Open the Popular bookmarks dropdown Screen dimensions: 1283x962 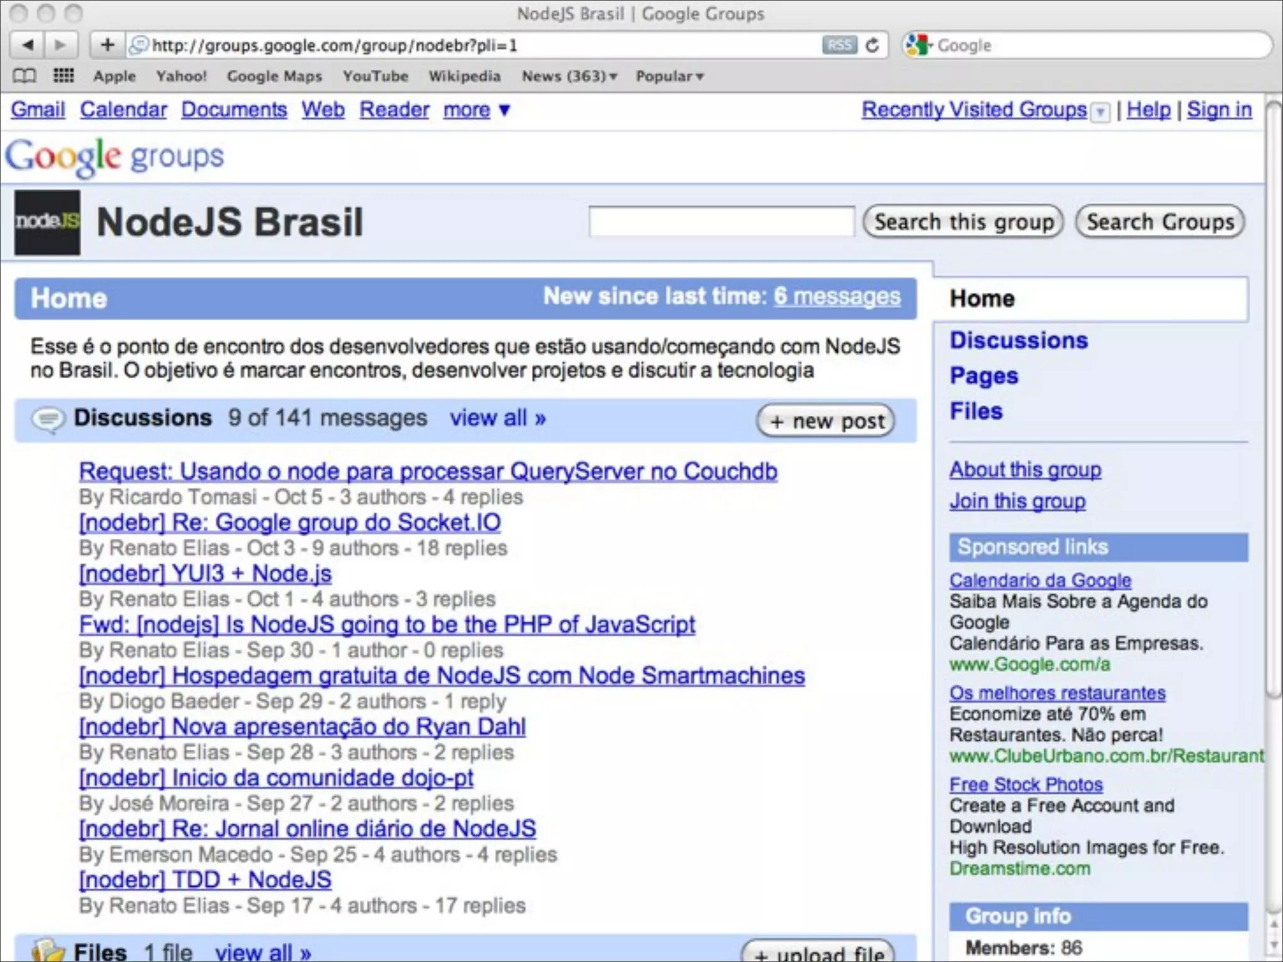pyautogui.click(x=669, y=76)
